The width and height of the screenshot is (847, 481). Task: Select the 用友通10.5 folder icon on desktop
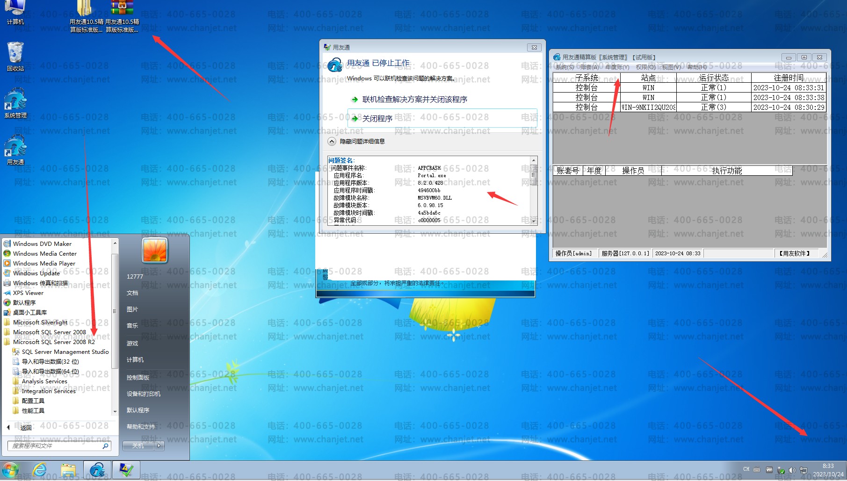point(87,17)
